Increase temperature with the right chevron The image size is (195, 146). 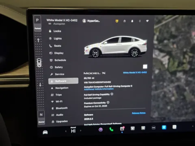click(81, 131)
